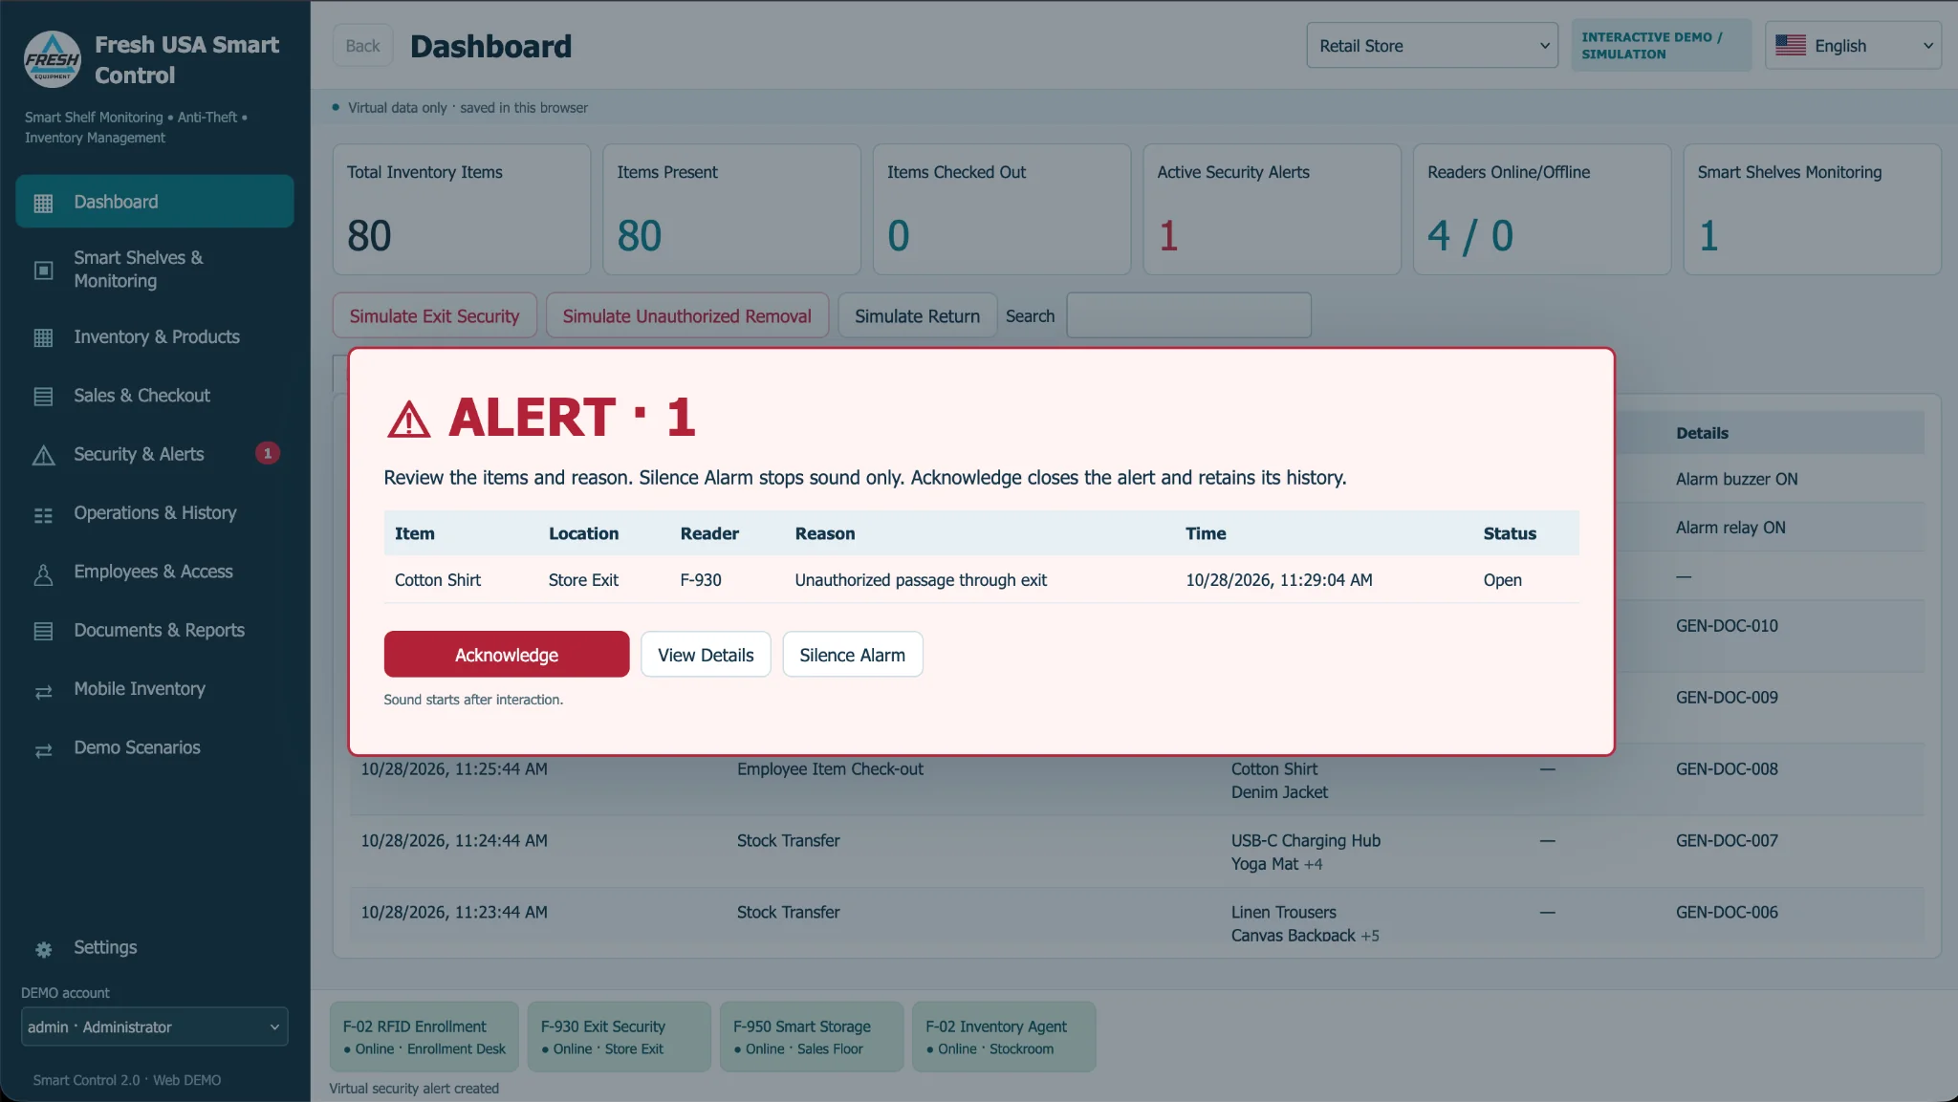Click View Details in the alert
This screenshot has width=1958, height=1102.
click(706, 654)
